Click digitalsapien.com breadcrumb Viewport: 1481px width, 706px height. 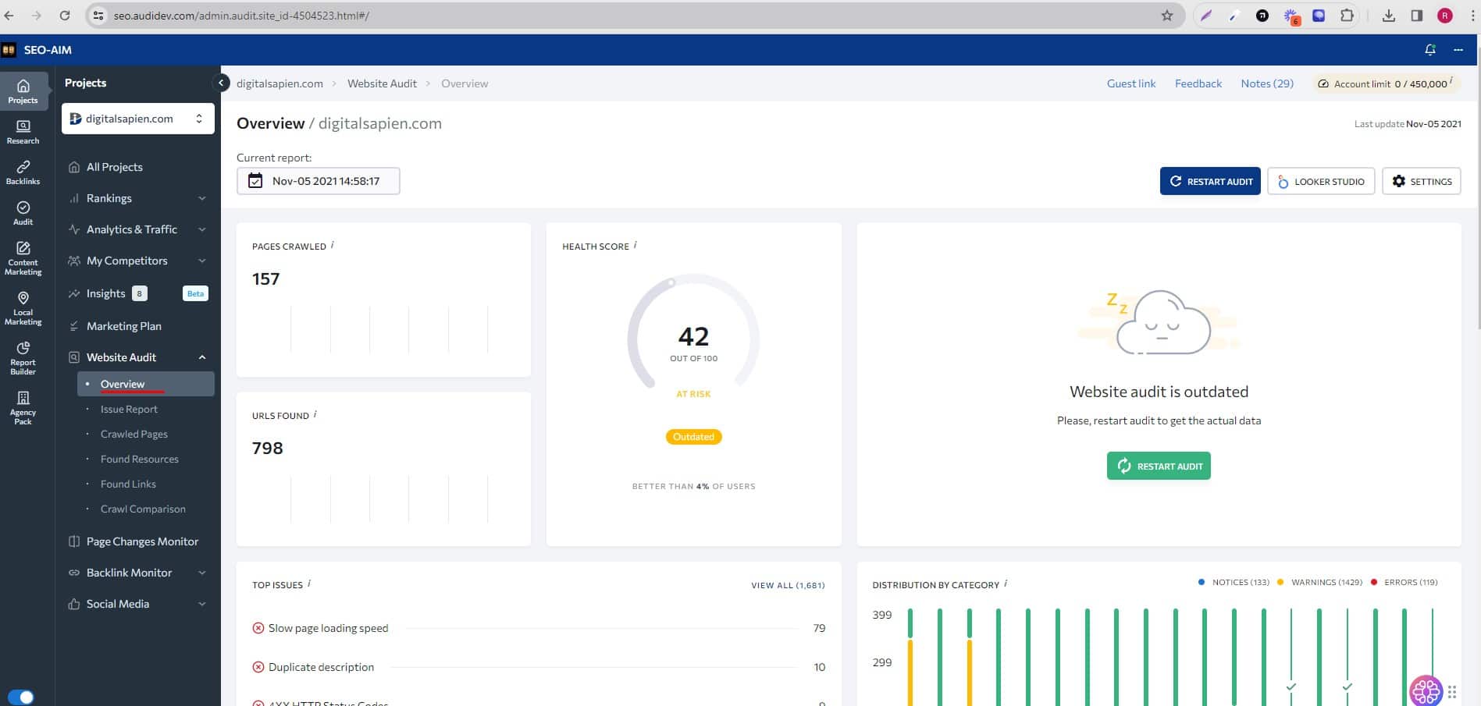(279, 83)
